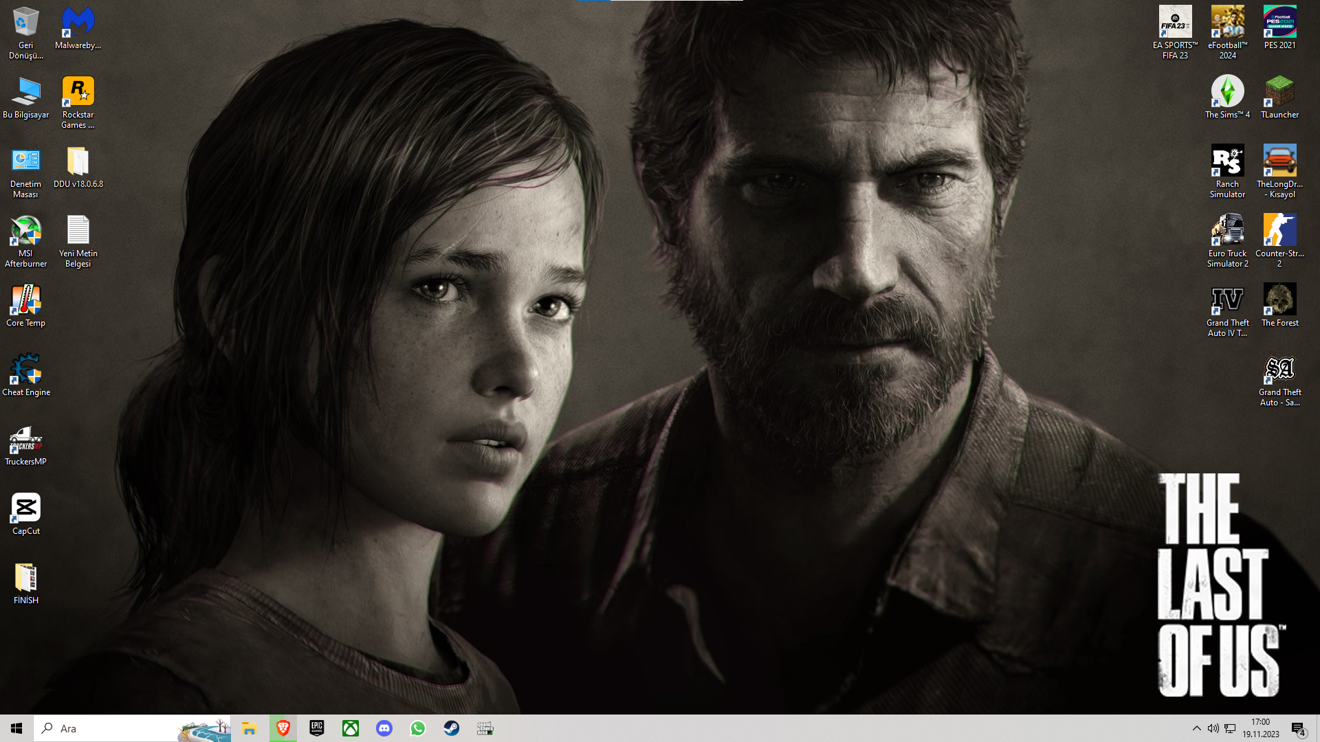
Task: Open the Core Temp shortcut
Action: [x=25, y=305]
